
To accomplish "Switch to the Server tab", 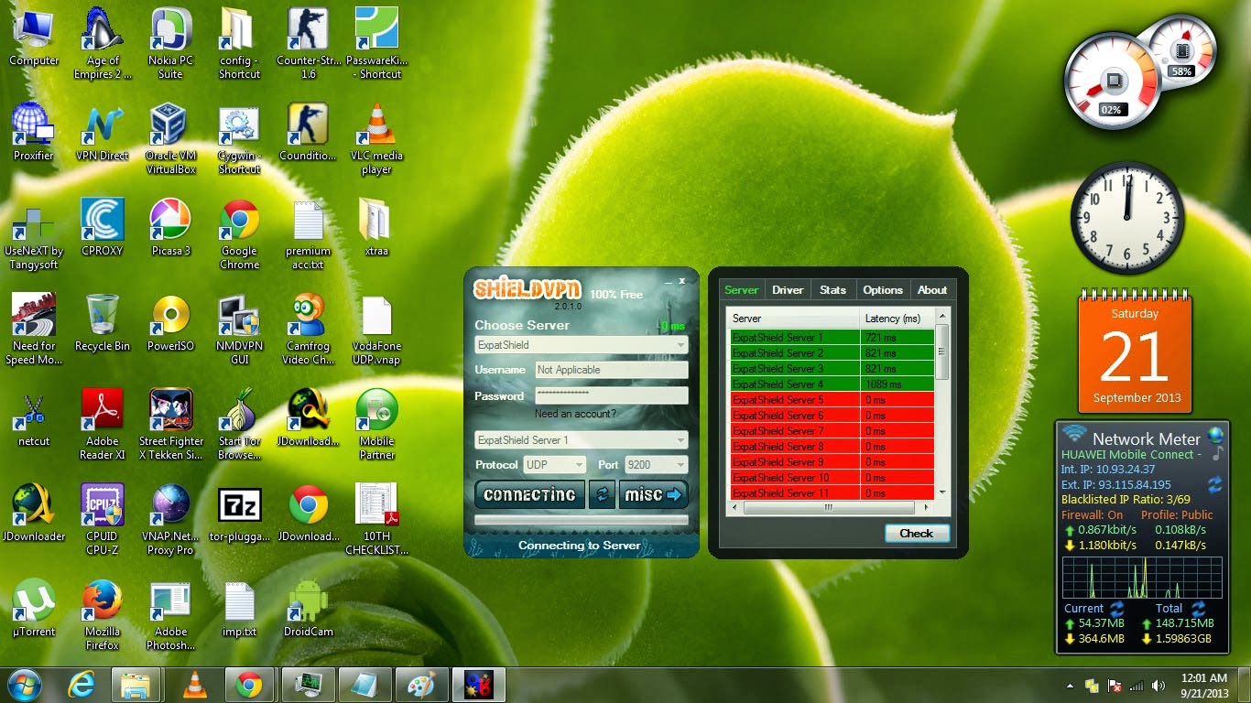I will (x=741, y=290).
